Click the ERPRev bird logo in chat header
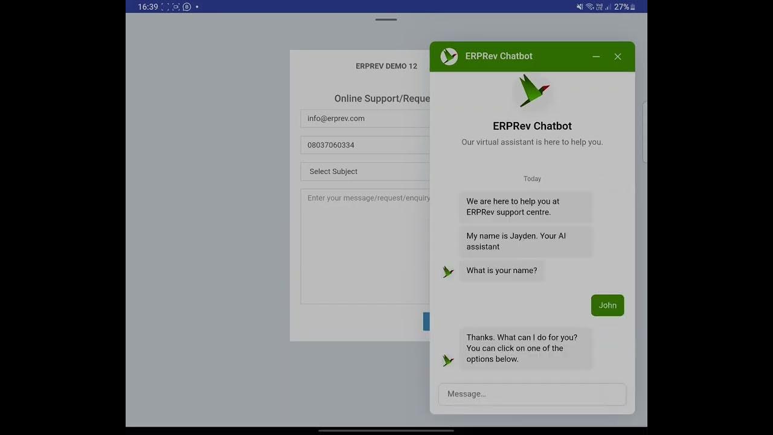This screenshot has height=435, width=773. pyautogui.click(x=449, y=56)
